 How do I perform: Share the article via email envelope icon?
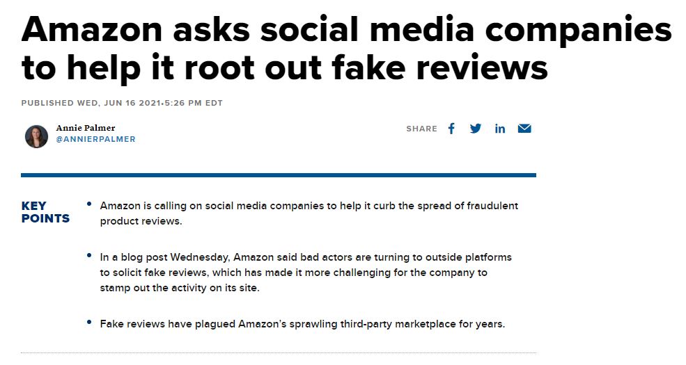tap(524, 129)
